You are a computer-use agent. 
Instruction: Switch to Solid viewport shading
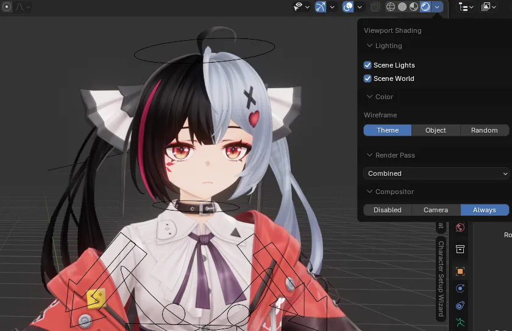point(402,7)
